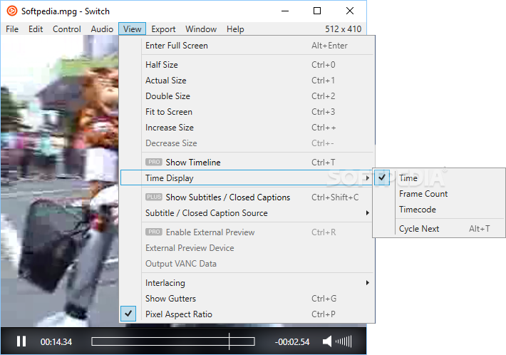Click the PLUS badge beside Show Subtitles
The height and width of the screenshot is (355, 506).
pyautogui.click(x=154, y=197)
